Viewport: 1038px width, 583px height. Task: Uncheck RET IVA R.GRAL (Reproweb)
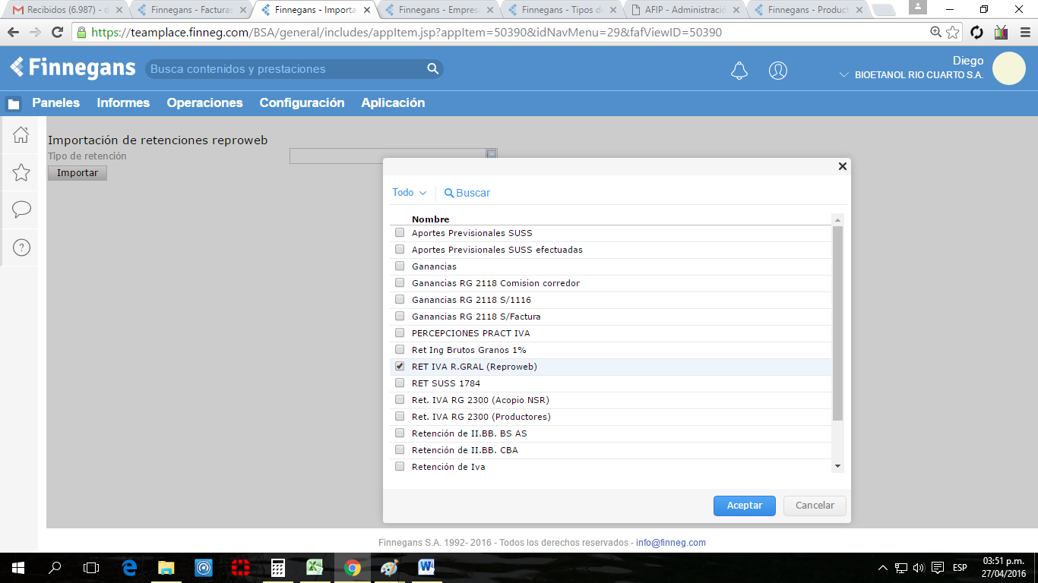[400, 367]
